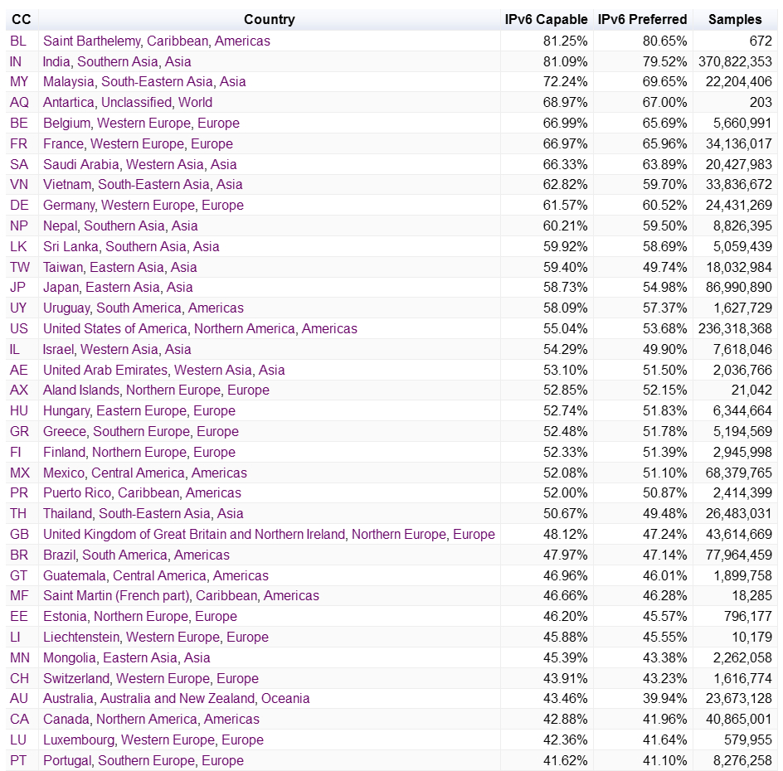Click the Germany, Western Europe link
Screen dimensions: 783x771
coord(143,205)
